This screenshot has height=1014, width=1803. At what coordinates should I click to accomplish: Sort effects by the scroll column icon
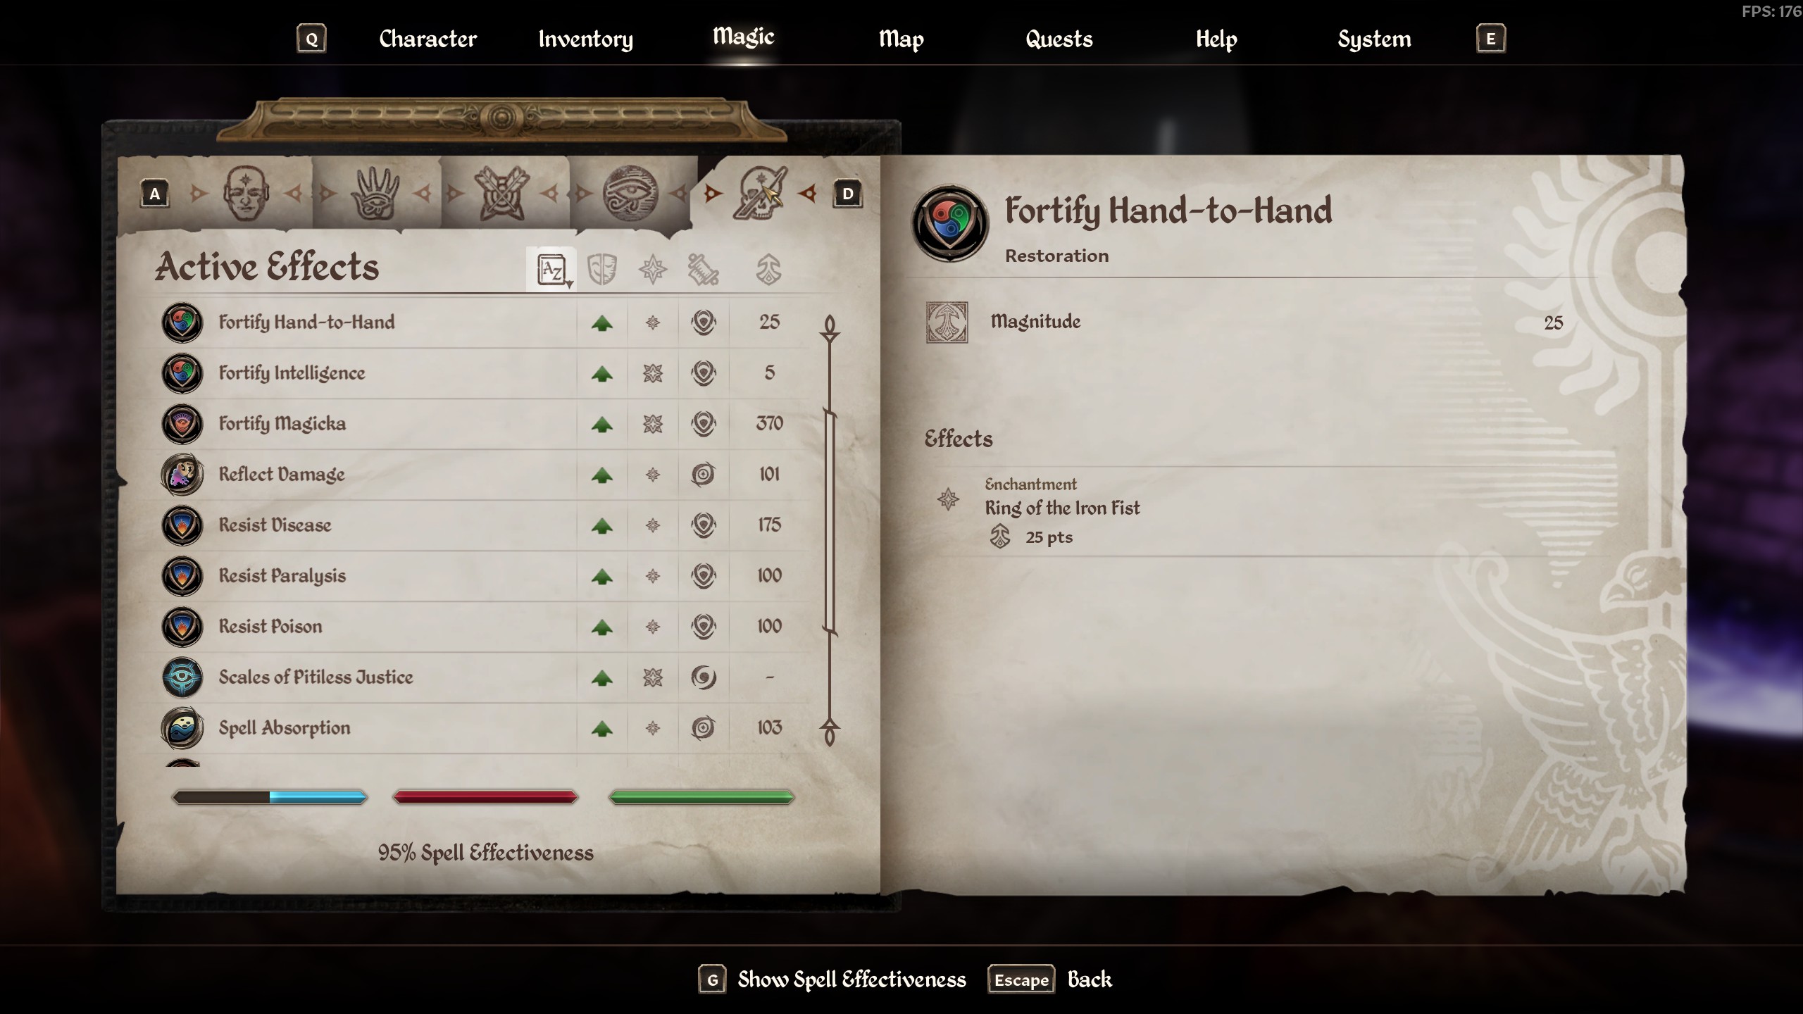tap(703, 270)
